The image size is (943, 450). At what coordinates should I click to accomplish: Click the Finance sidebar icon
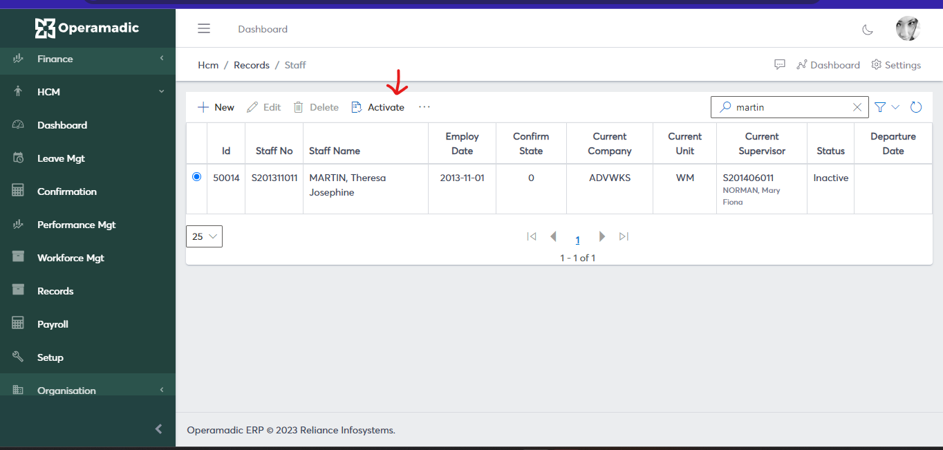(x=19, y=59)
